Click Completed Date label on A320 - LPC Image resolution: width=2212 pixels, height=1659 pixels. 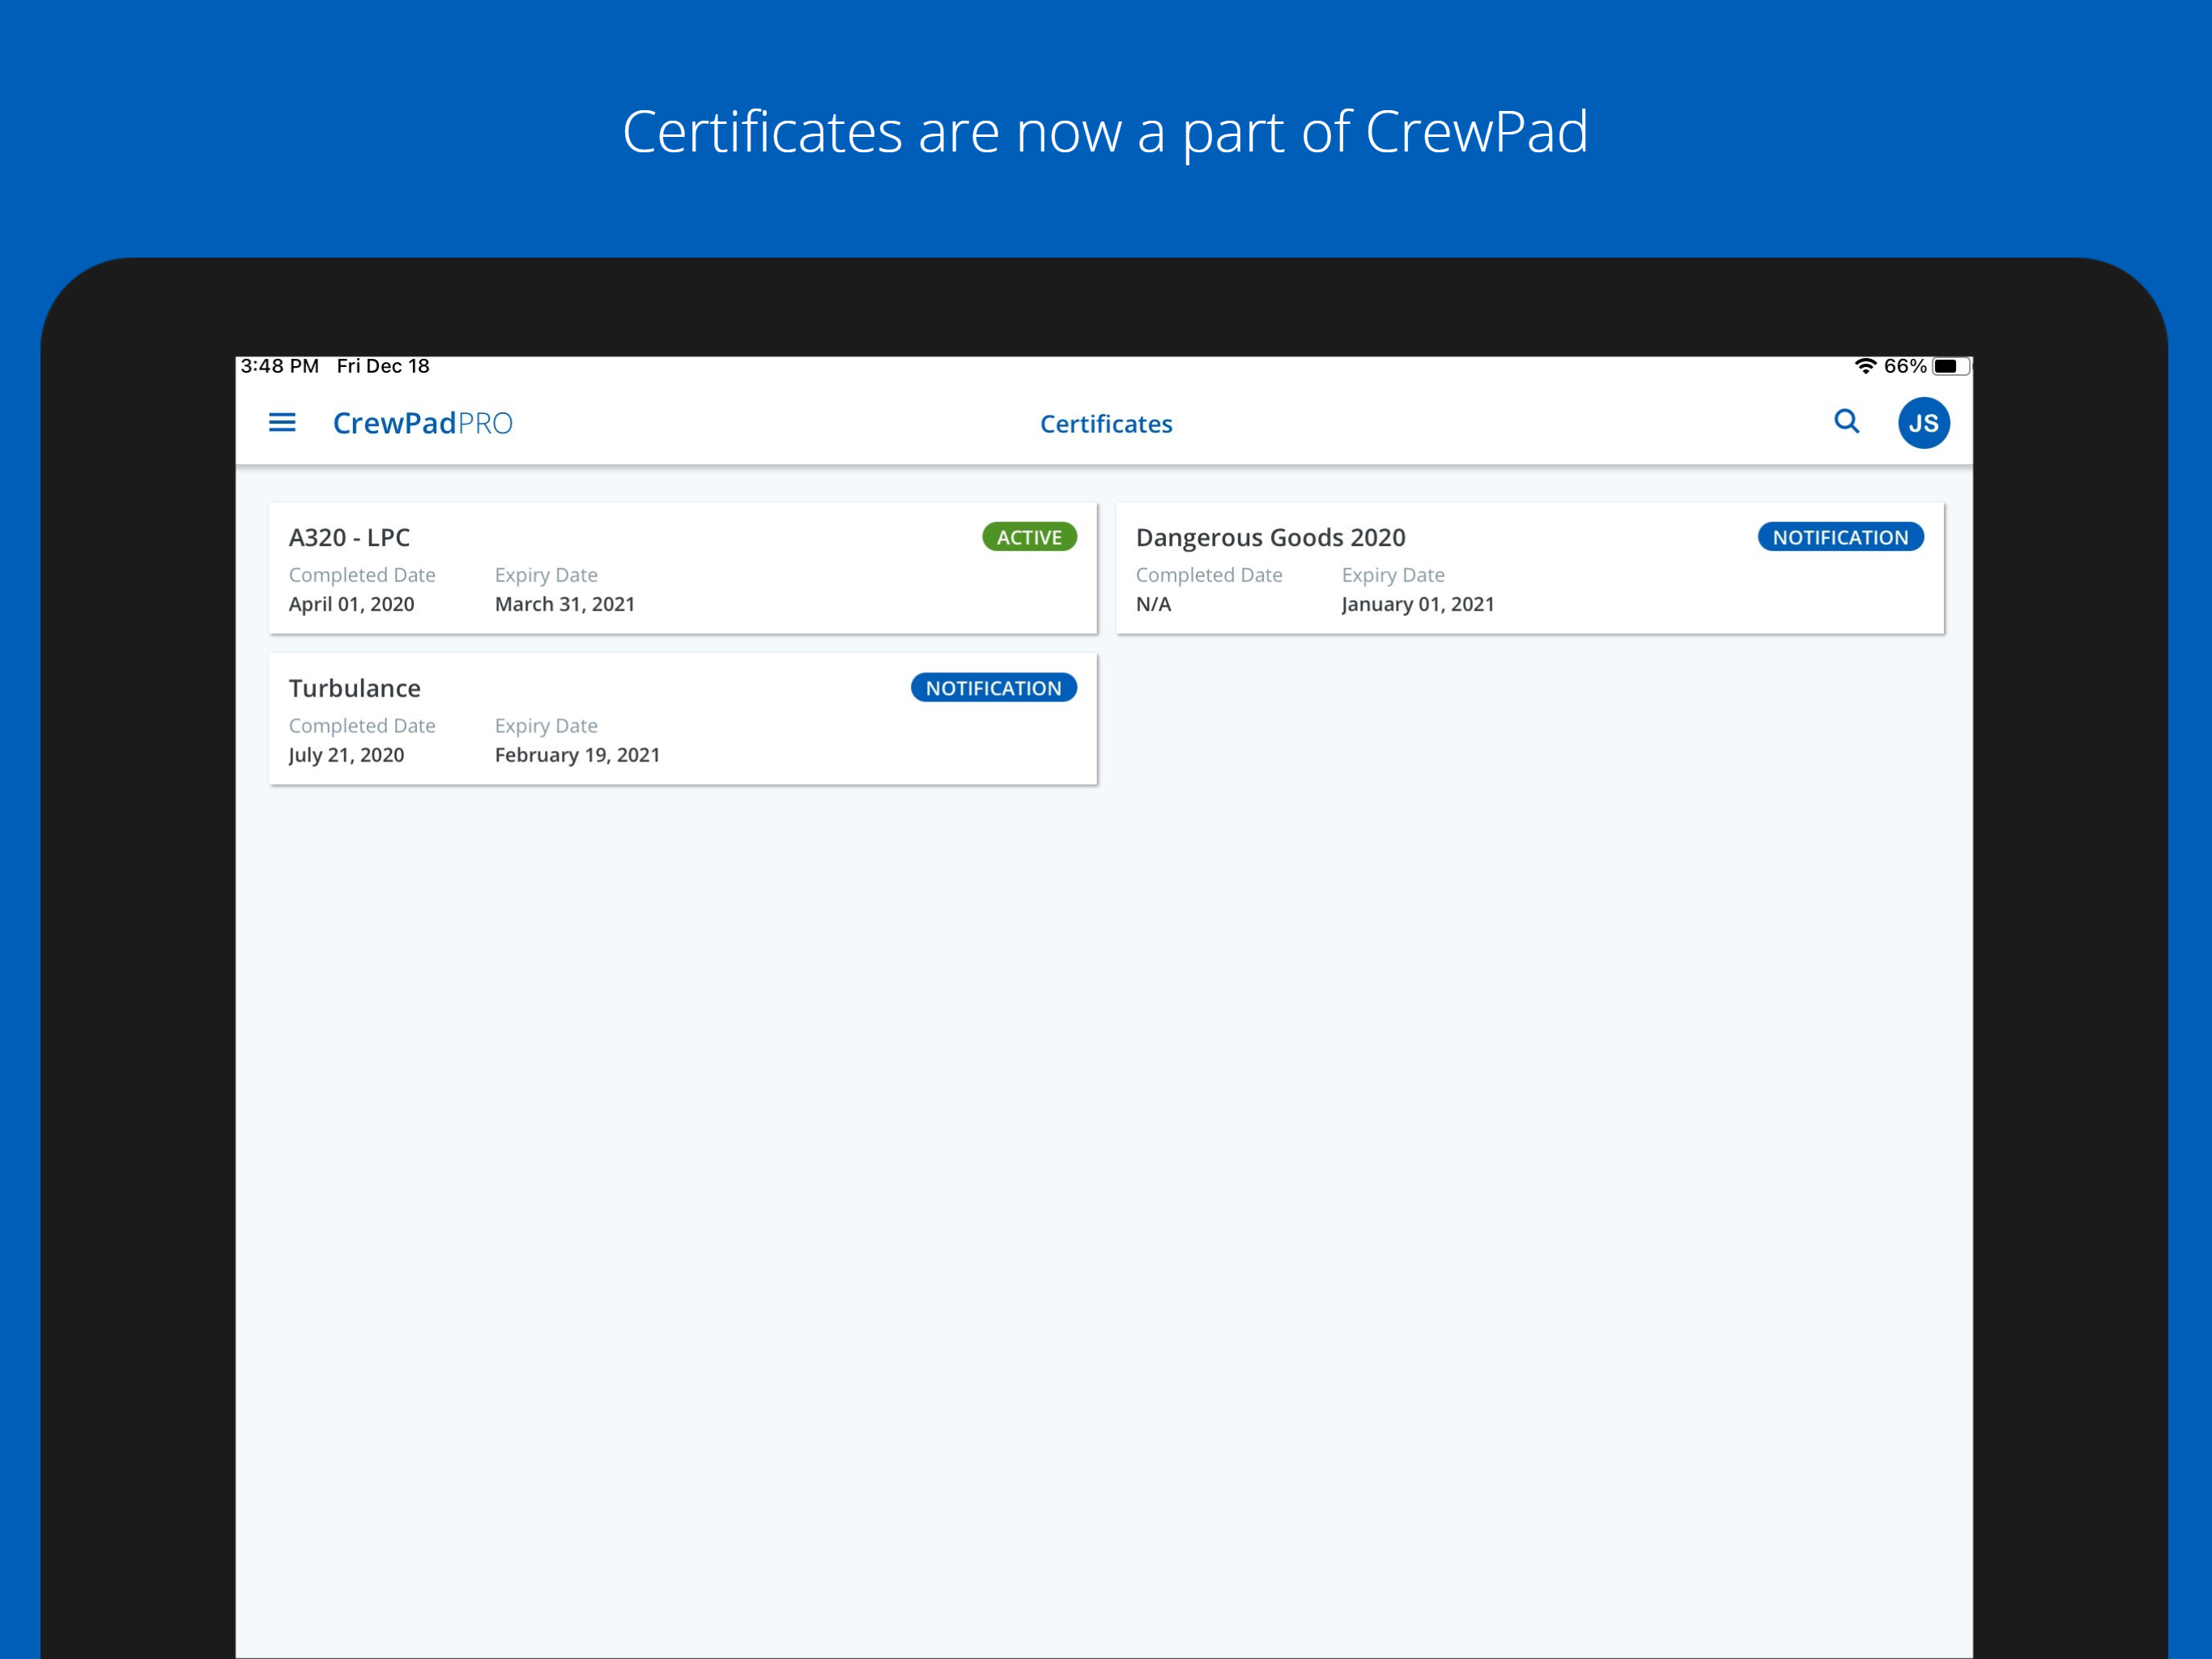click(362, 575)
